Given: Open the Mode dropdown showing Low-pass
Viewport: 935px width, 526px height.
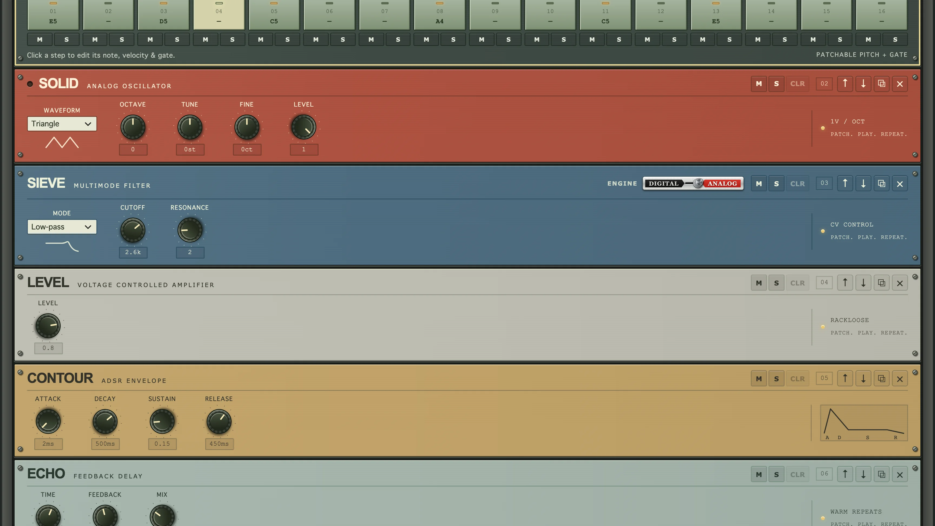Looking at the screenshot, I should point(62,227).
